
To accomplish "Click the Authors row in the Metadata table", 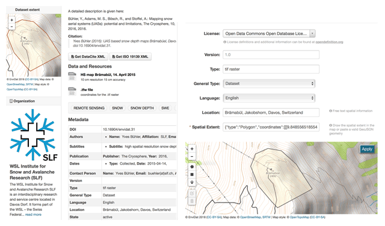I will (x=122, y=138).
